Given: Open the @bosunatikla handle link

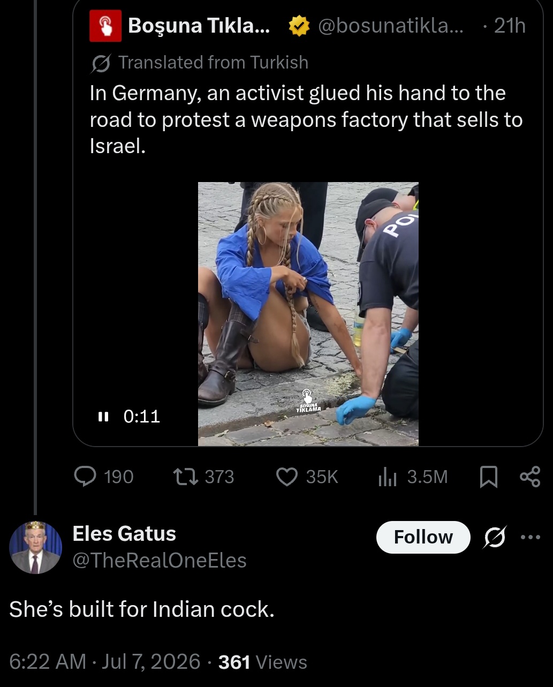Looking at the screenshot, I should coord(392,26).
